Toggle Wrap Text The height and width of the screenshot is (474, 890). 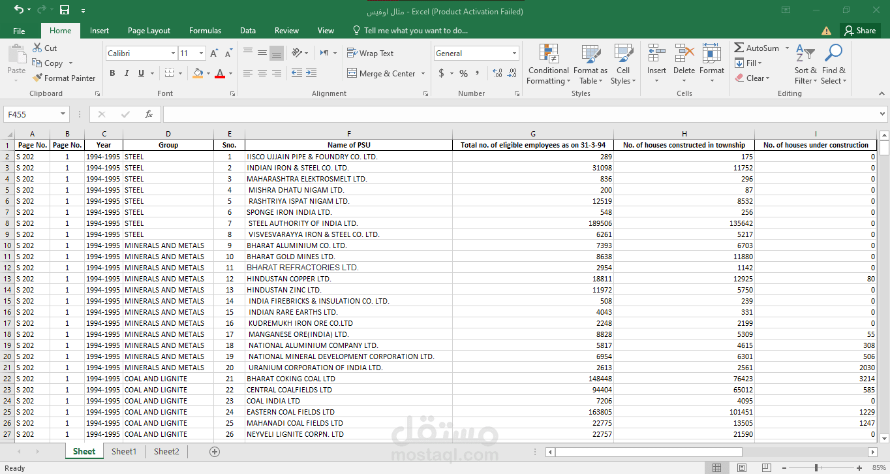pos(370,53)
